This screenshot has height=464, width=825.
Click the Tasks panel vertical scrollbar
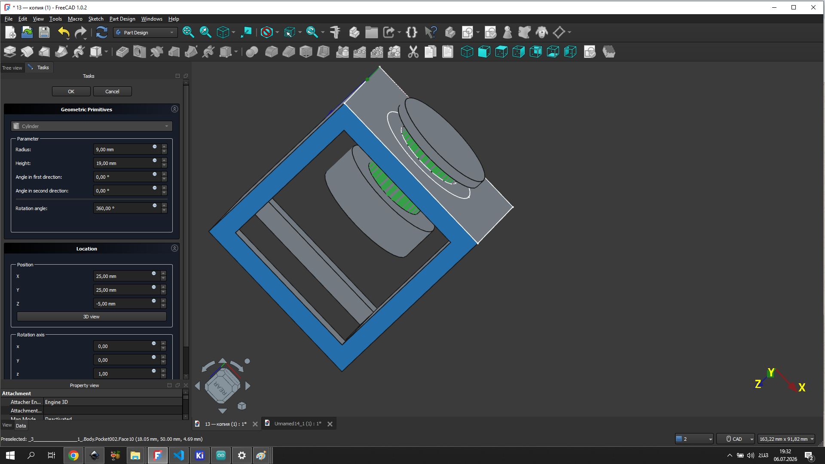186,215
